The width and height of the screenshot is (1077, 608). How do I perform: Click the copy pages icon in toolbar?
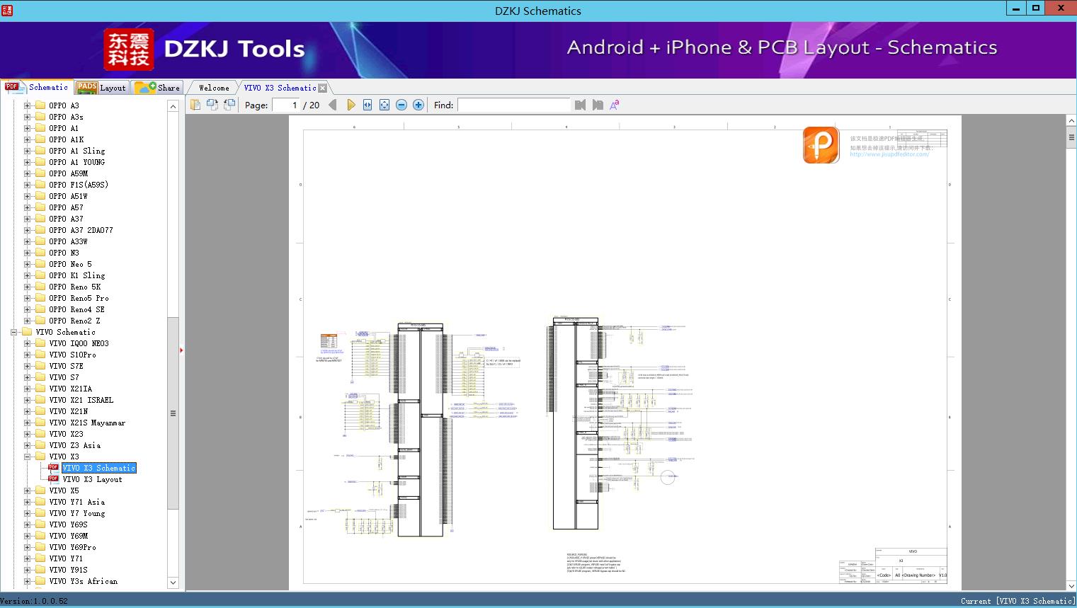pyautogui.click(x=195, y=105)
